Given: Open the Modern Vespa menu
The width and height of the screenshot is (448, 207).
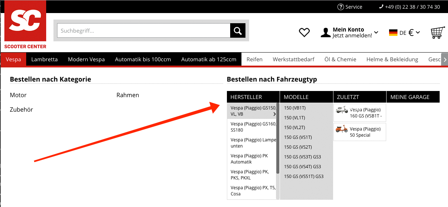Looking at the screenshot, I should click(86, 59).
